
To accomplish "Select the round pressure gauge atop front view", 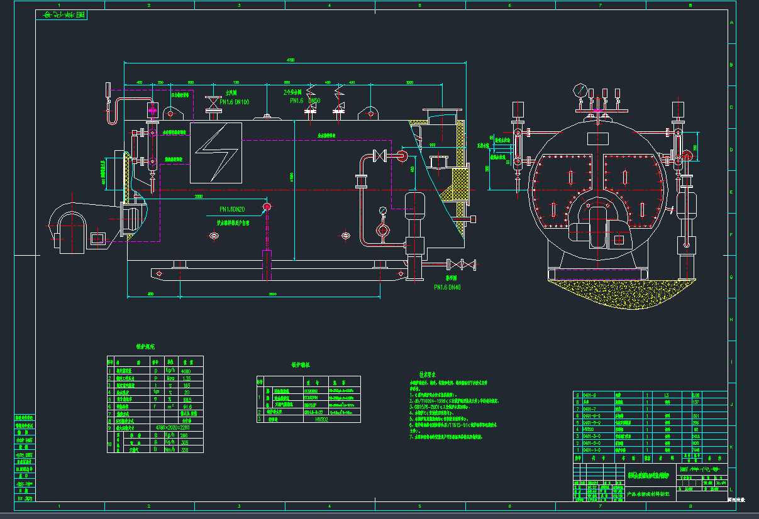I will 580,90.
